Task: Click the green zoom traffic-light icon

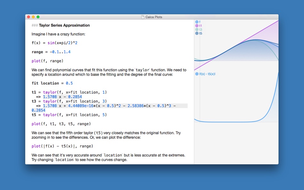Action: coord(38,17)
